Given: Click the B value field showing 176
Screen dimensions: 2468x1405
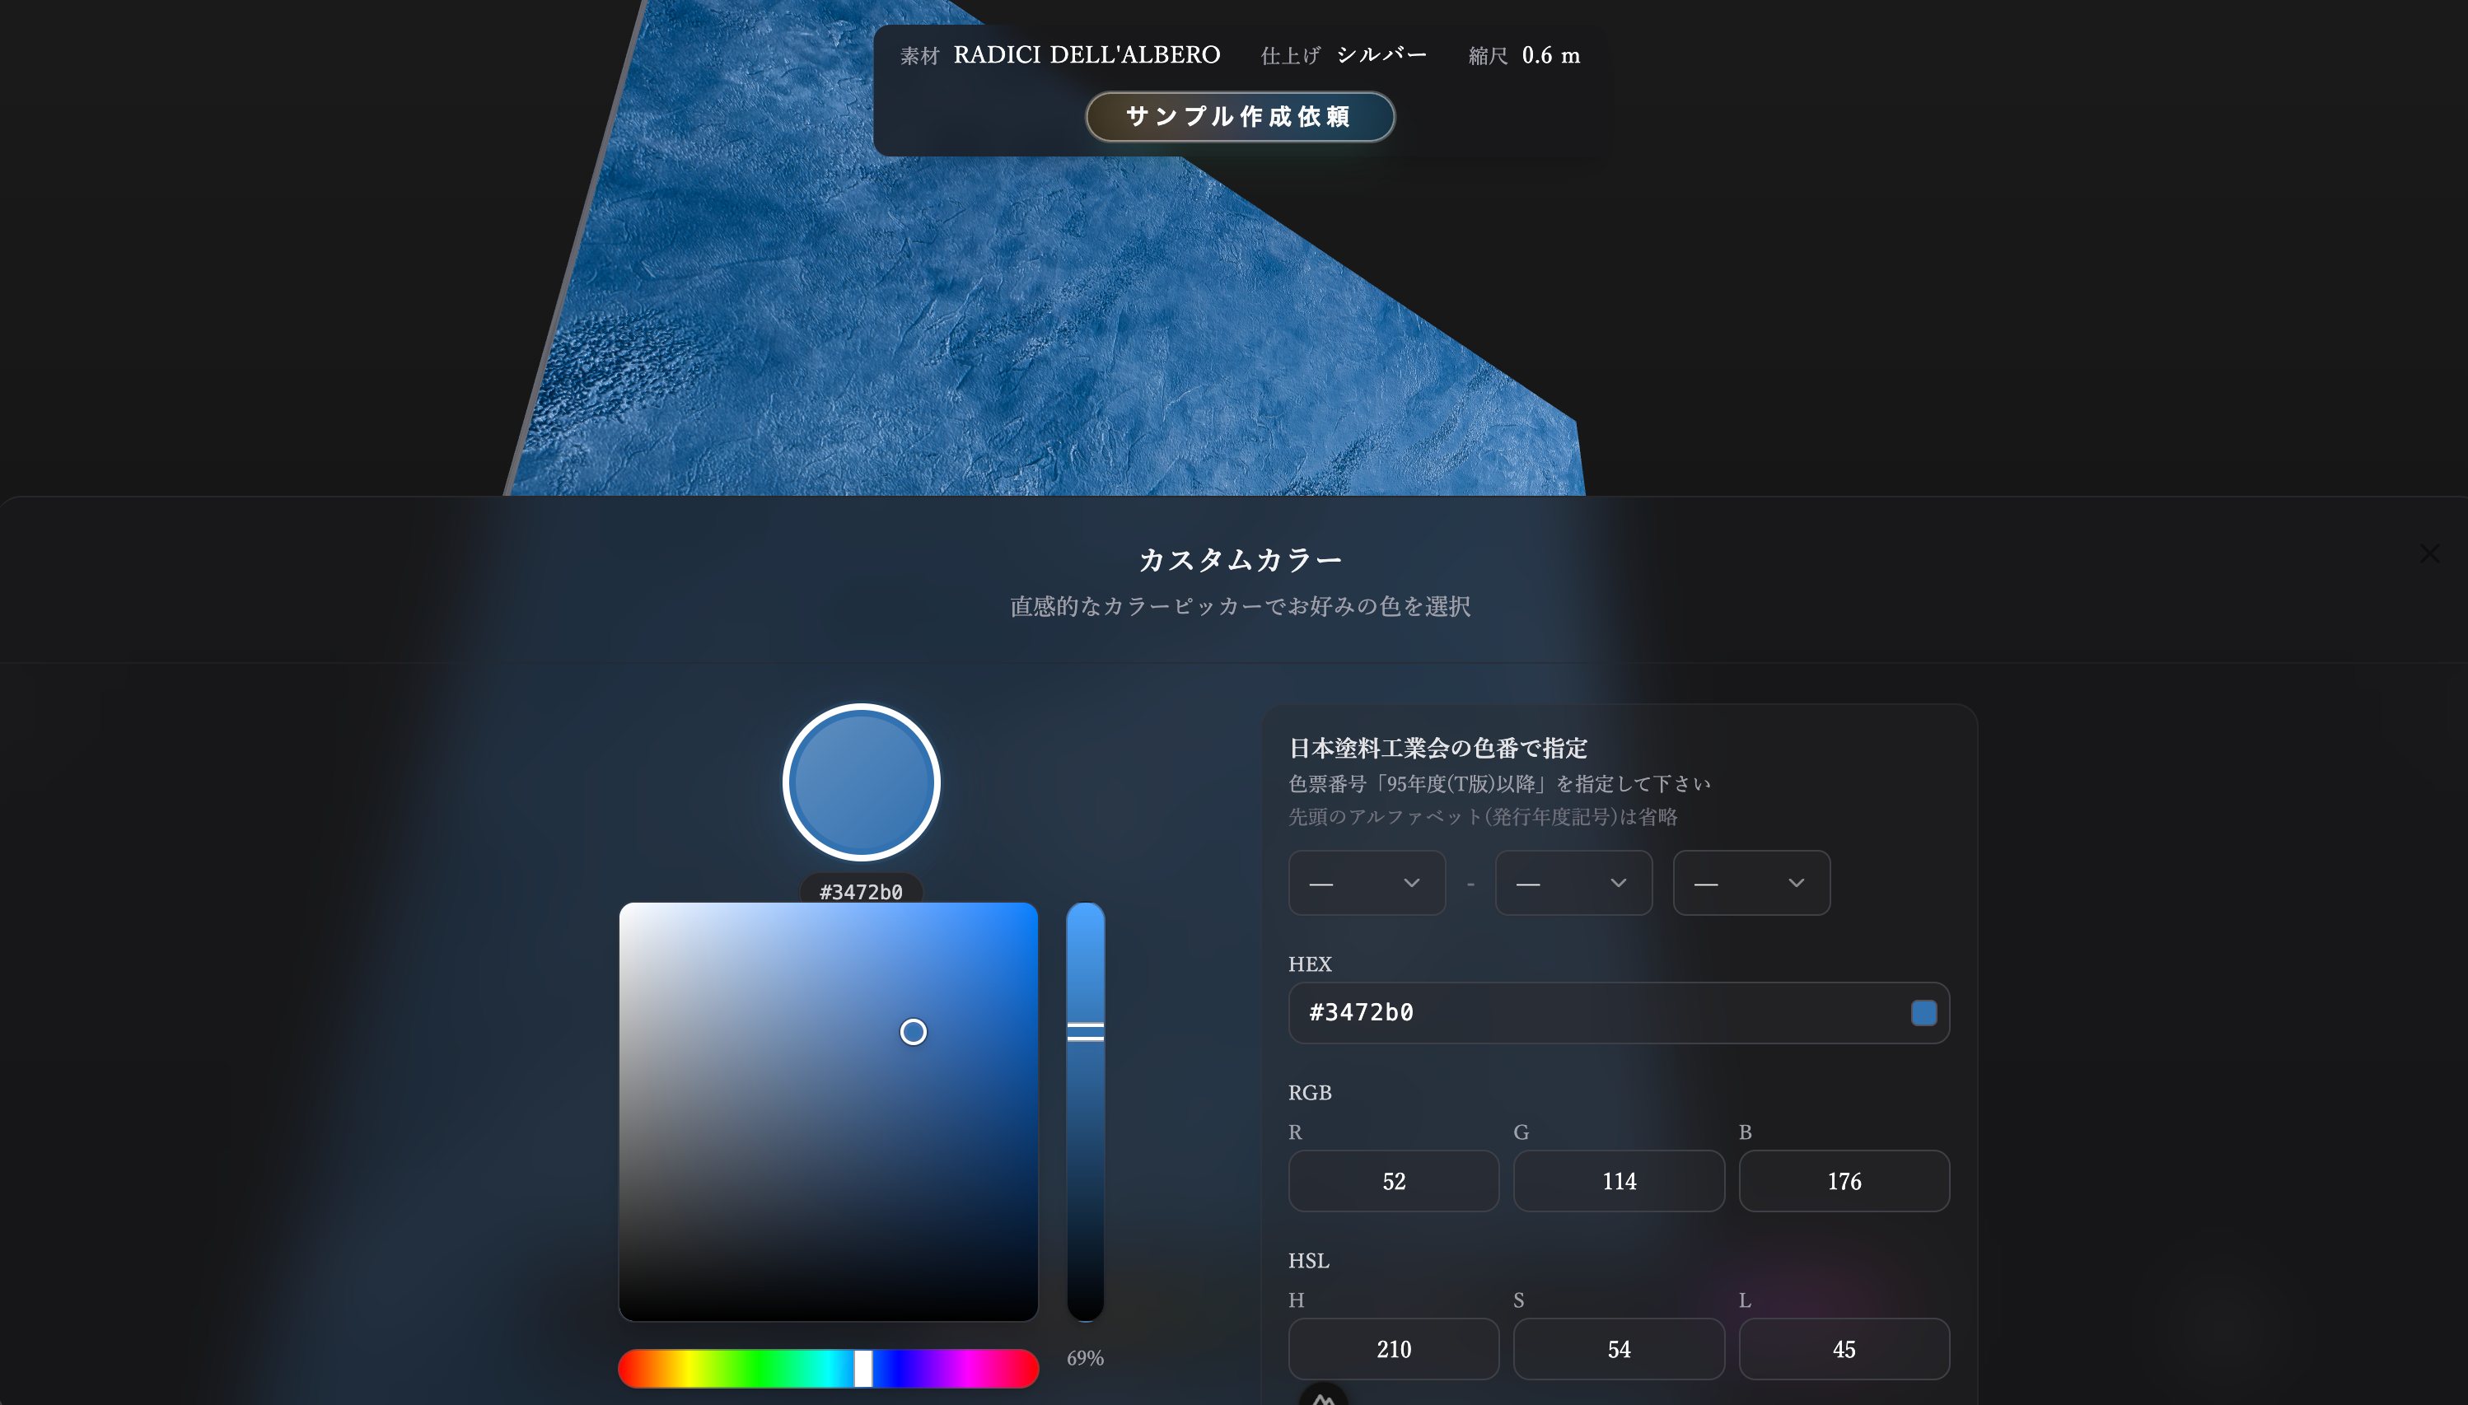Looking at the screenshot, I should pyautogui.click(x=1843, y=1180).
